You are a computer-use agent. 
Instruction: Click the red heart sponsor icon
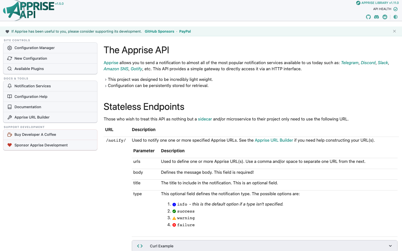pos(9,145)
